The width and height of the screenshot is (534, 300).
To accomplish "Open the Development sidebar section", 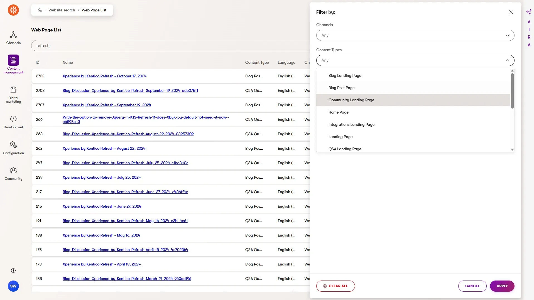I will (x=13, y=122).
